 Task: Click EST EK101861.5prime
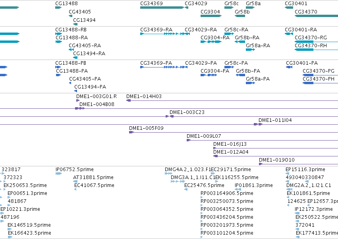309,193
